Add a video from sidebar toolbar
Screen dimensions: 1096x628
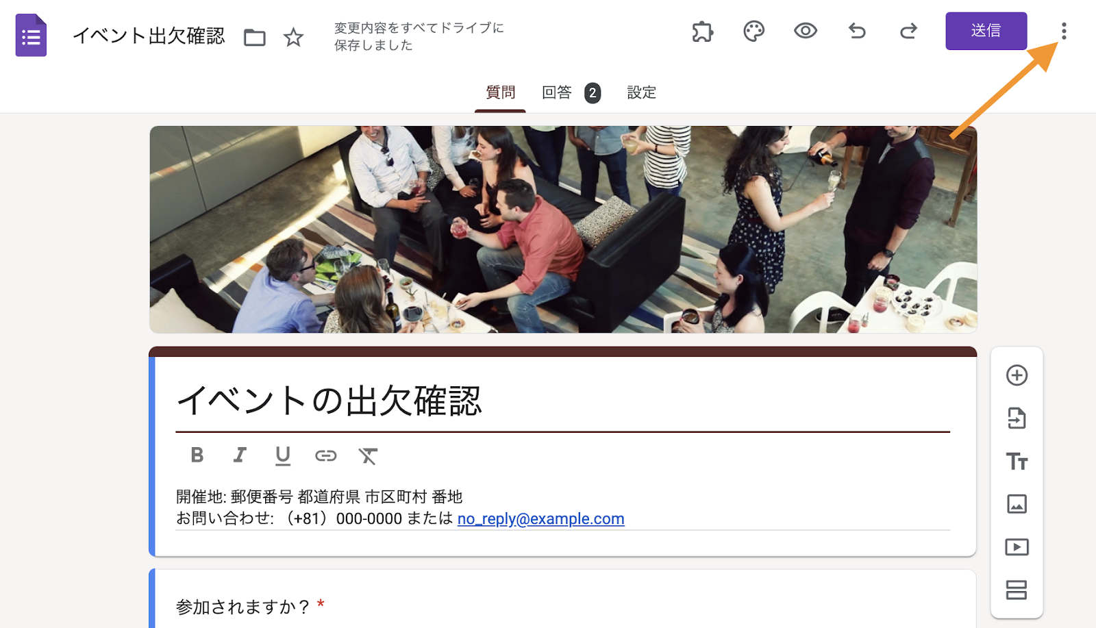click(1017, 547)
